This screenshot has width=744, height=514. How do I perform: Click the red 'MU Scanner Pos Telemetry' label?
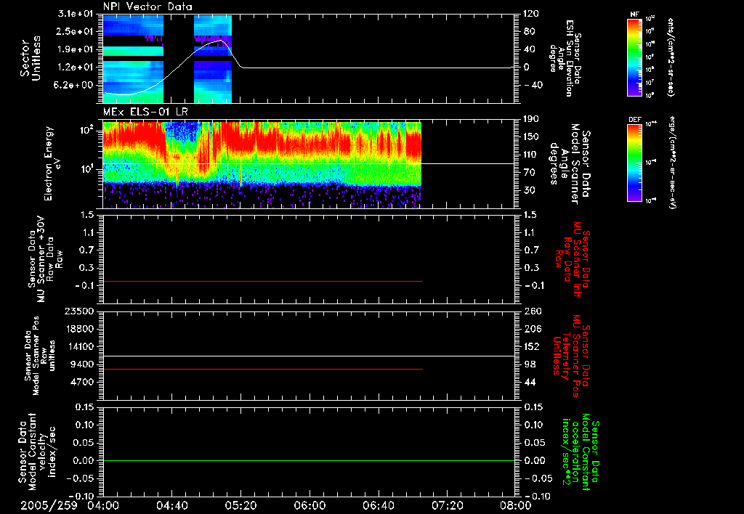pyautogui.click(x=572, y=356)
